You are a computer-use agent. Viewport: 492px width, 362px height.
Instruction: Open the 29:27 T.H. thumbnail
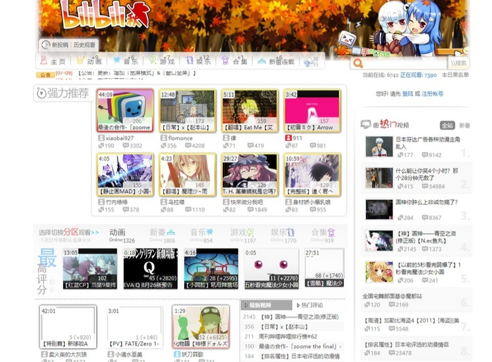pyautogui.click(x=250, y=174)
